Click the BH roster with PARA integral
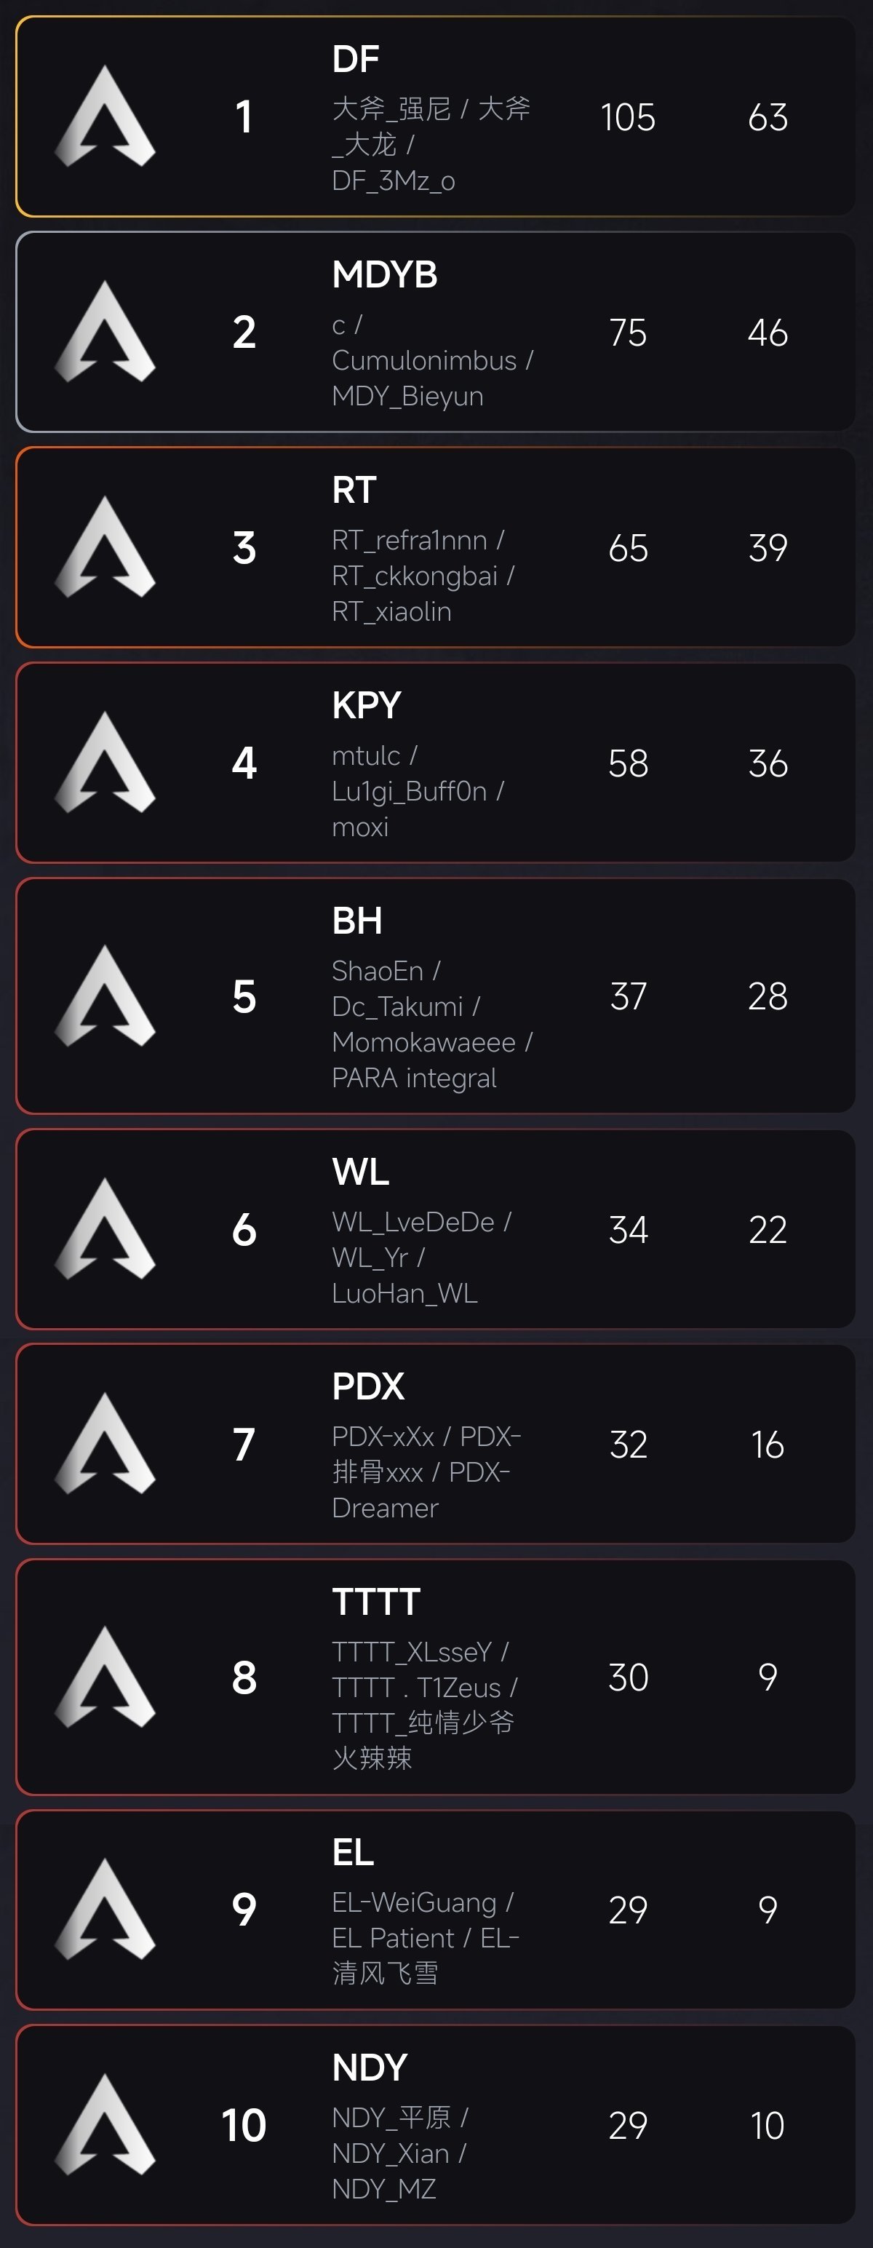 point(431,1025)
